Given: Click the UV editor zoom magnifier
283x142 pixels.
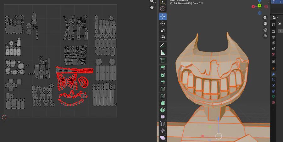Looking at the screenshot, I should click(152, 2).
